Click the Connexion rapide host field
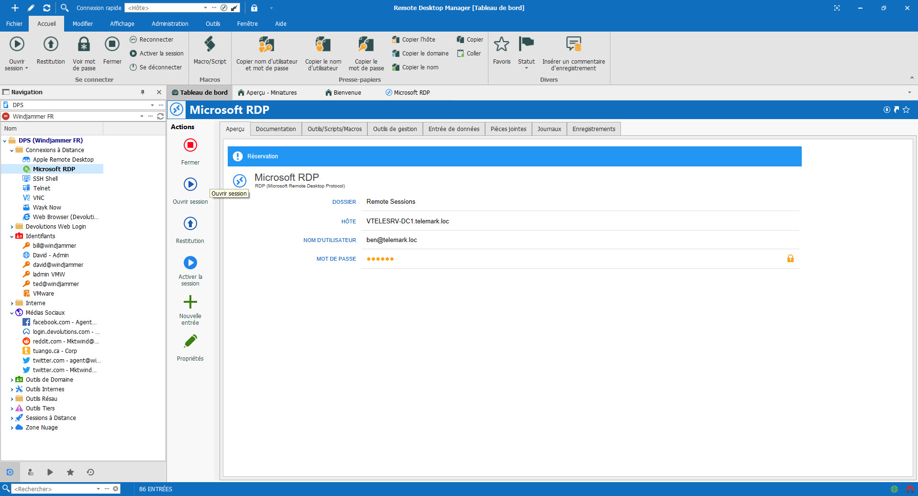The width and height of the screenshot is (918, 496). (165, 8)
